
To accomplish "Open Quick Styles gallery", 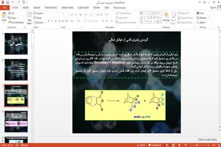I will [x=173, y=18].
